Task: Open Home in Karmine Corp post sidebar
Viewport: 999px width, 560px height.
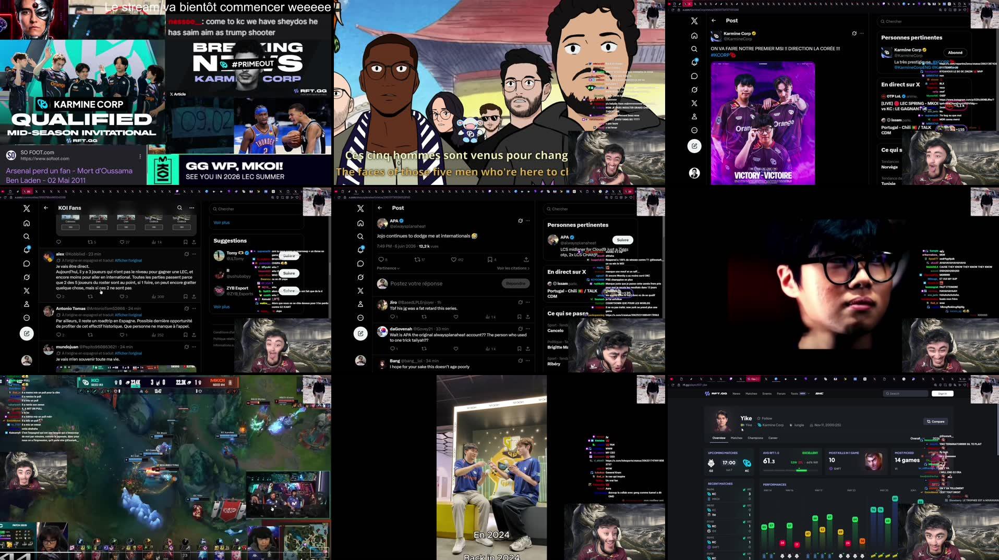Action: pyautogui.click(x=694, y=36)
